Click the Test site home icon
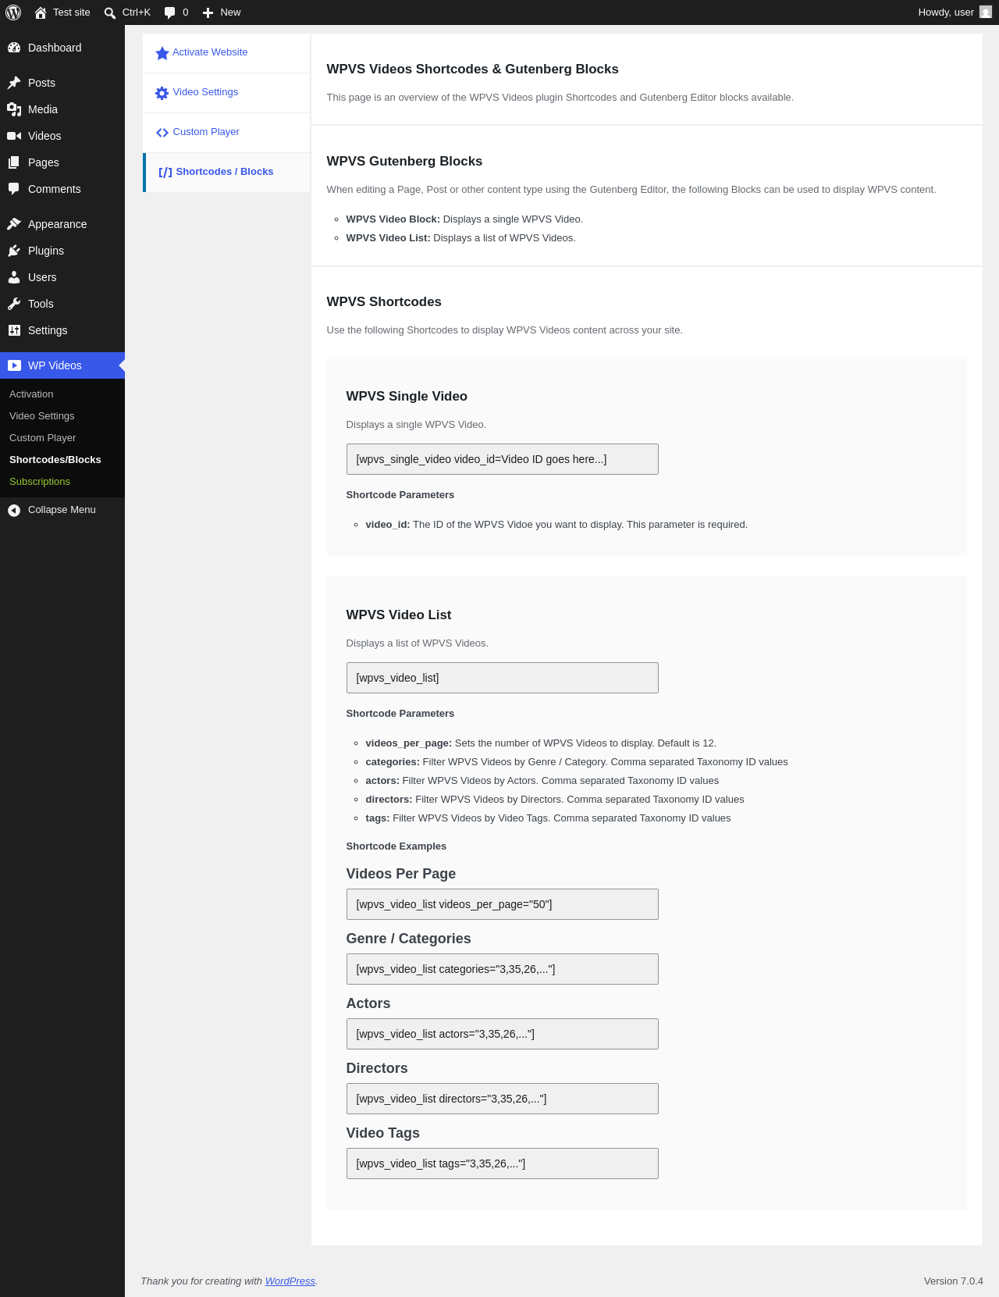 (41, 12)
